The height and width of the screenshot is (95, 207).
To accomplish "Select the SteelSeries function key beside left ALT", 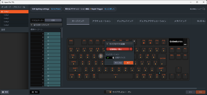I will coord(94,76).
